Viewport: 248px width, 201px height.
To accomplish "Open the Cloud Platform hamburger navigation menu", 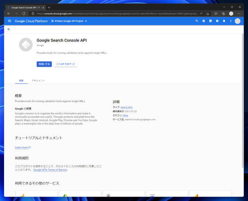I will (x=9, y=21).
